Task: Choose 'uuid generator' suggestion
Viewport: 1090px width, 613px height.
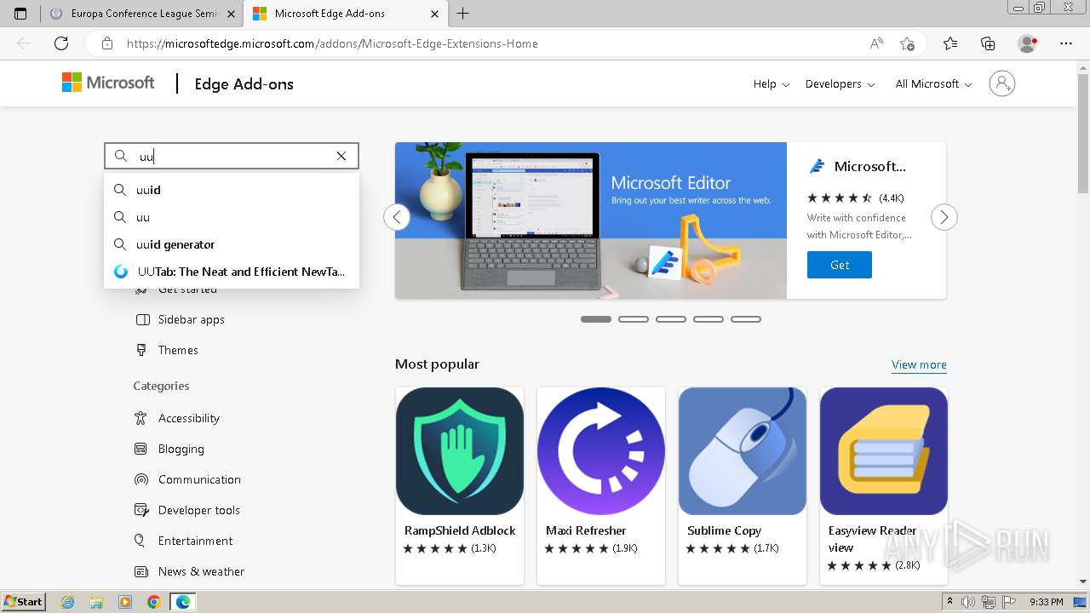Action: 232,244
